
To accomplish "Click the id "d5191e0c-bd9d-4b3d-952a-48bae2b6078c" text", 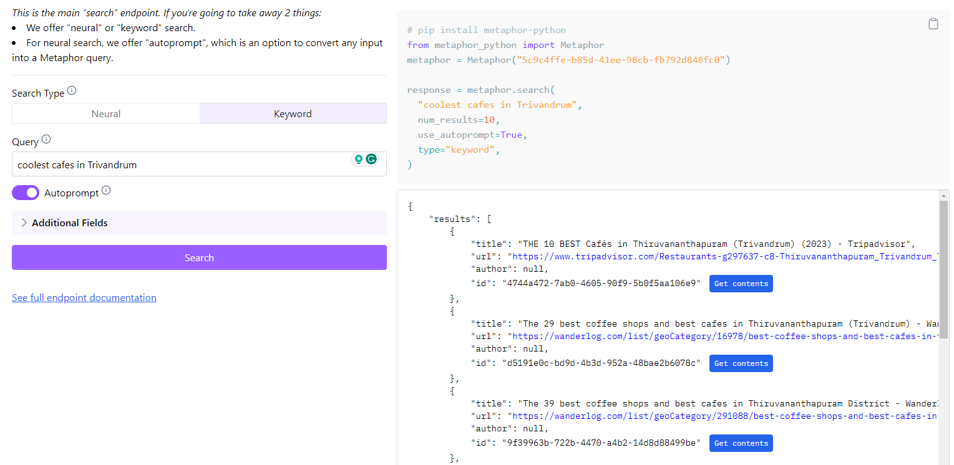I will click(x=601, y=363).
